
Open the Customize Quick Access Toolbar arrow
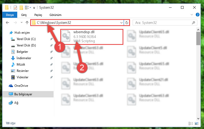click(34, 8)
